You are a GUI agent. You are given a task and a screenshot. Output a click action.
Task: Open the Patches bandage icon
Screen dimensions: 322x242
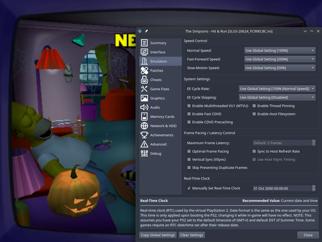(144, 71)
